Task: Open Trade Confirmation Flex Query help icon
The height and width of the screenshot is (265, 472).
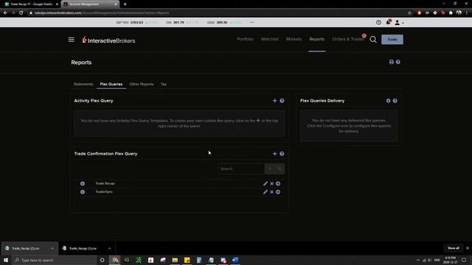Action: coord(282,154)
